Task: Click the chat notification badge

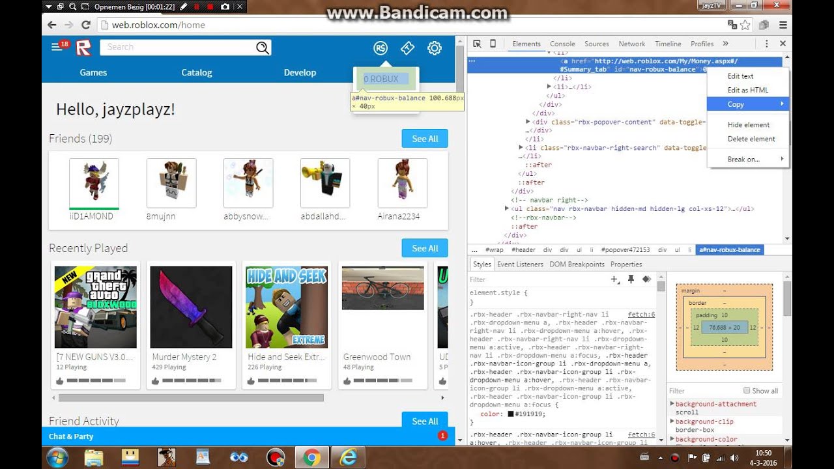Action: 442,436
